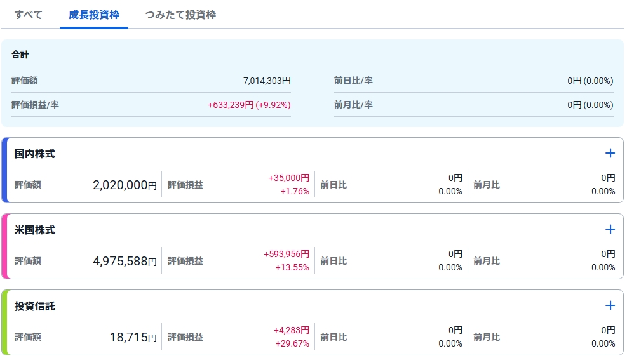Click the pink color bar on 米国株式 card
627x358 pixels.
[4, 246]
